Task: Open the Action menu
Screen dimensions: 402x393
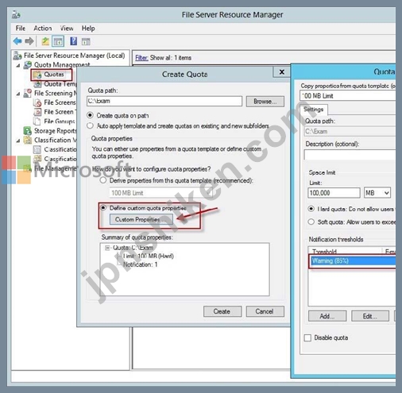Action: pyautogui.click(x=43, y=28)
